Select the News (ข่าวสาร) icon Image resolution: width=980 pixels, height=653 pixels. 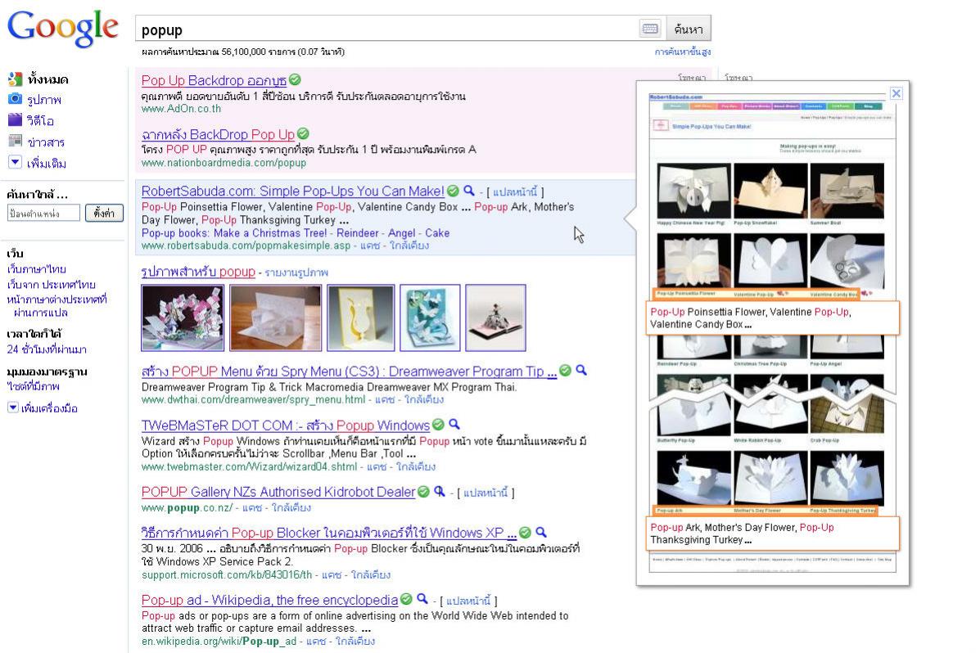(x=15, y=142)
